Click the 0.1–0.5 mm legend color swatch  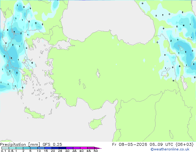coord(5,148)
